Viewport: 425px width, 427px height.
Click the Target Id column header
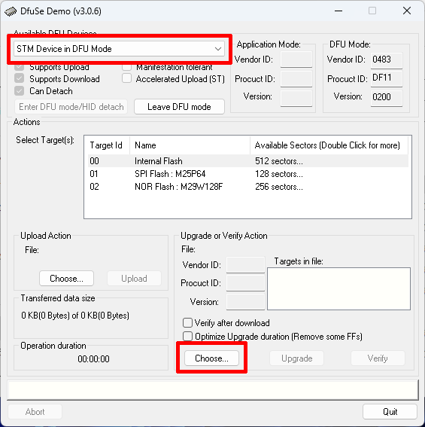107,145
